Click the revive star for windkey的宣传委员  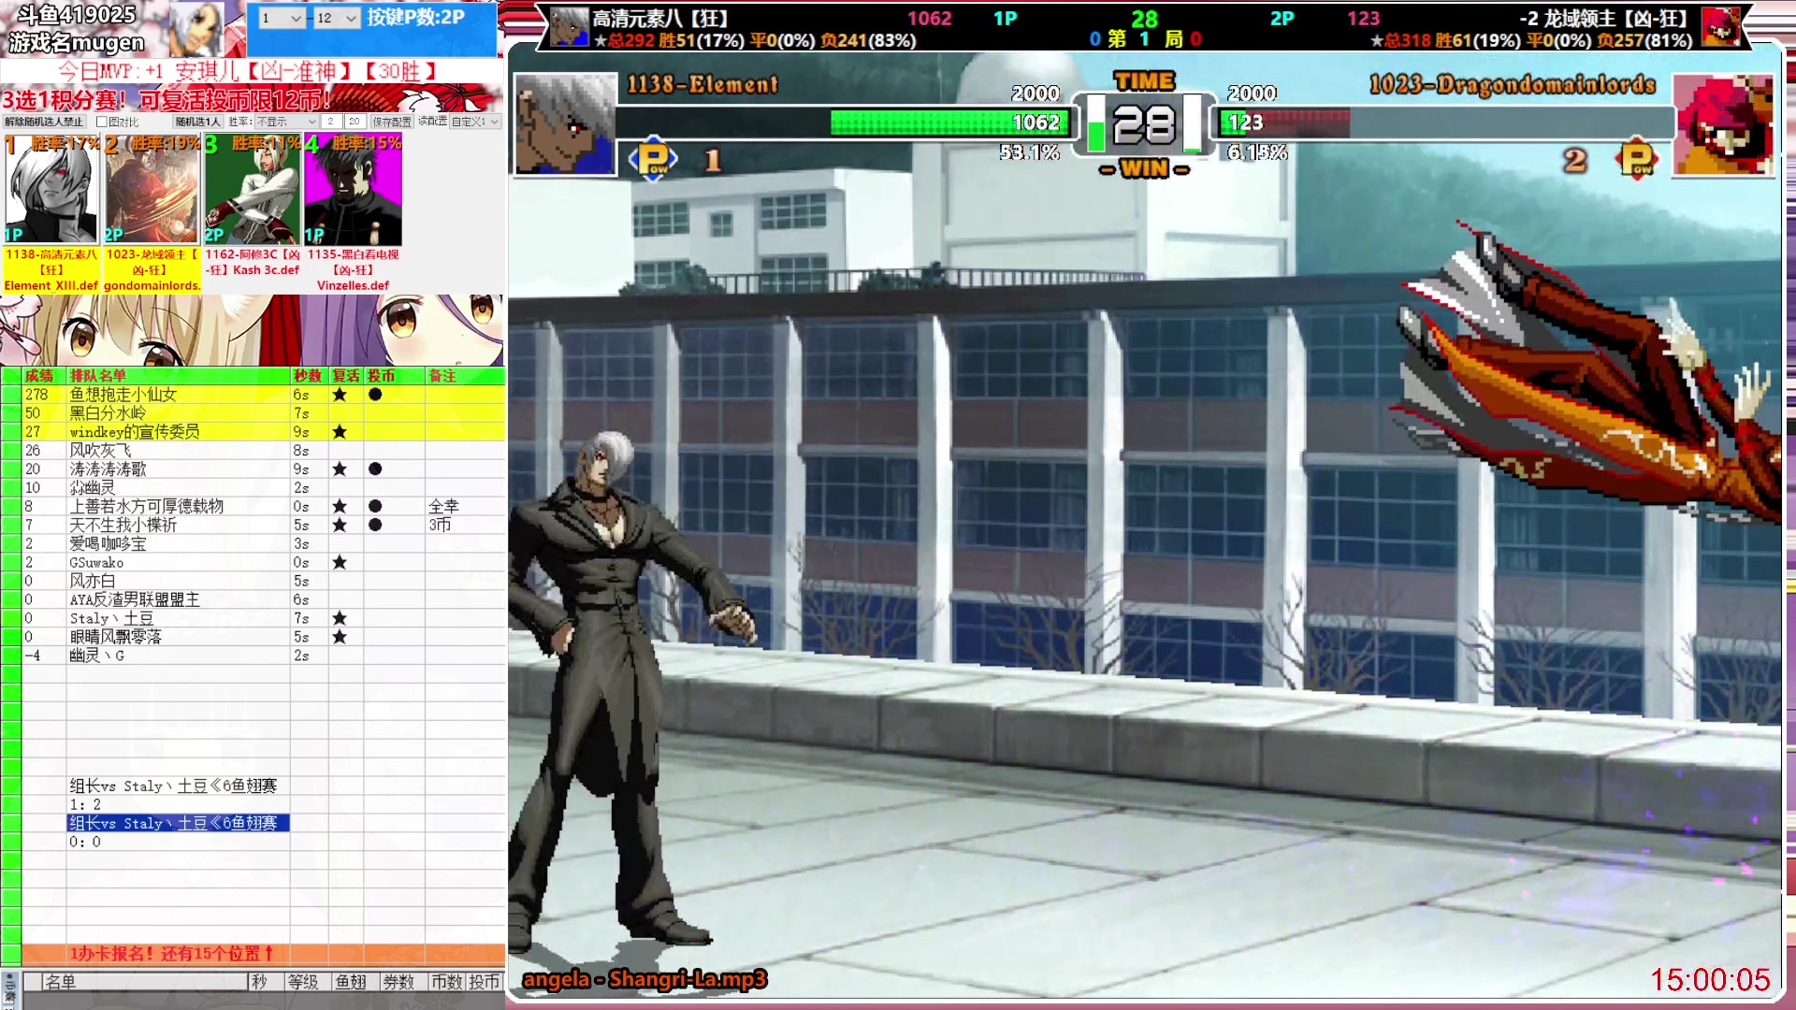pyautogui.click(x=340, y=432)
